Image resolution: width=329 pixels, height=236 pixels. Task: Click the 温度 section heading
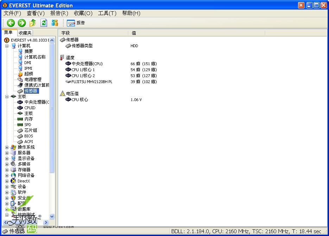coord(70,57)
